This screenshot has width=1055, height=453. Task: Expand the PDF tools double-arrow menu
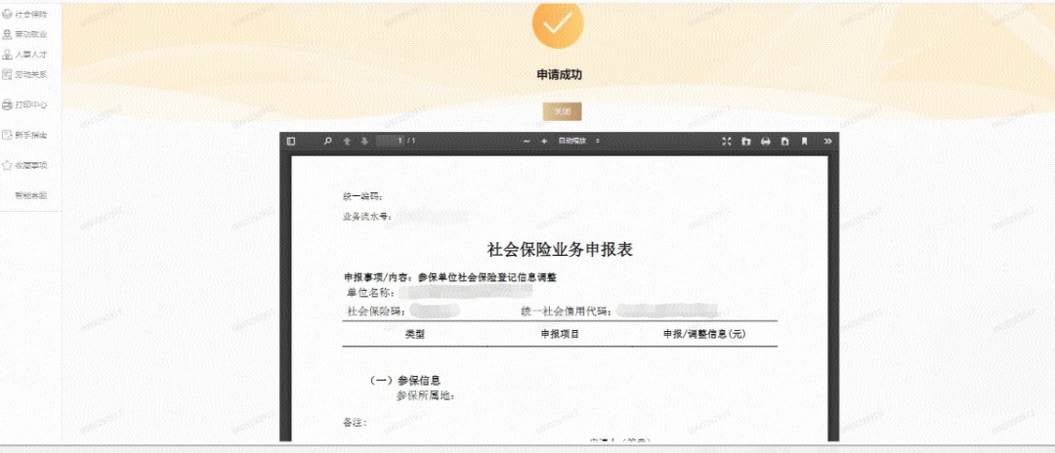pyautogui.click(x=827, y=142)
